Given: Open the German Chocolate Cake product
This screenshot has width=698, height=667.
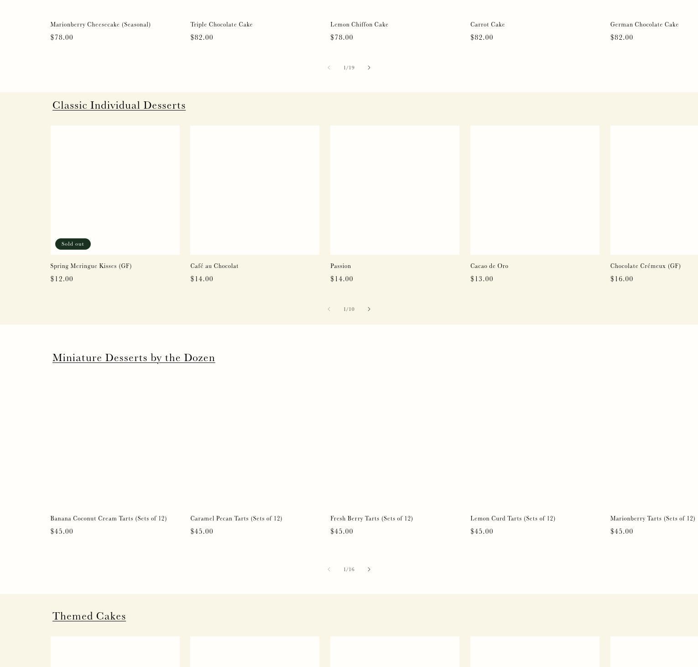Looking at the screenshot, I should [x=645, y=25].
